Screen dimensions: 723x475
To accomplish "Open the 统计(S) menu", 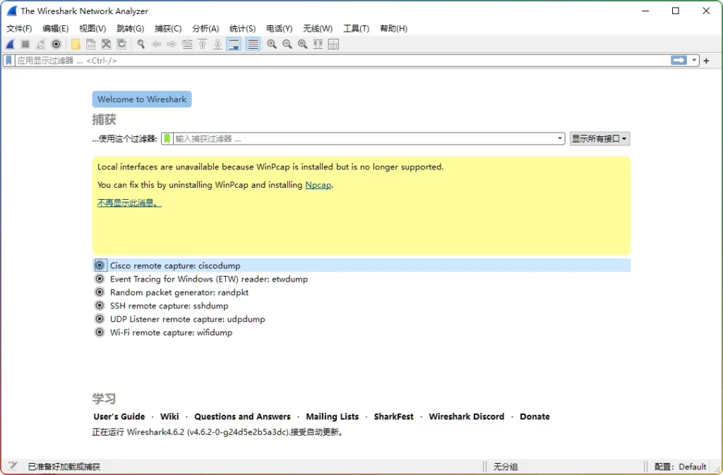I will (243, 28).
